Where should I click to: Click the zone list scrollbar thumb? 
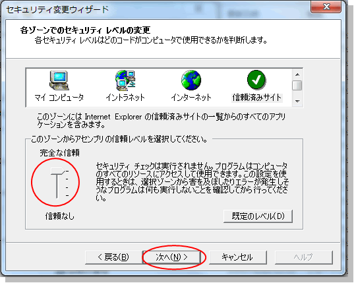(x=297, y=85)
